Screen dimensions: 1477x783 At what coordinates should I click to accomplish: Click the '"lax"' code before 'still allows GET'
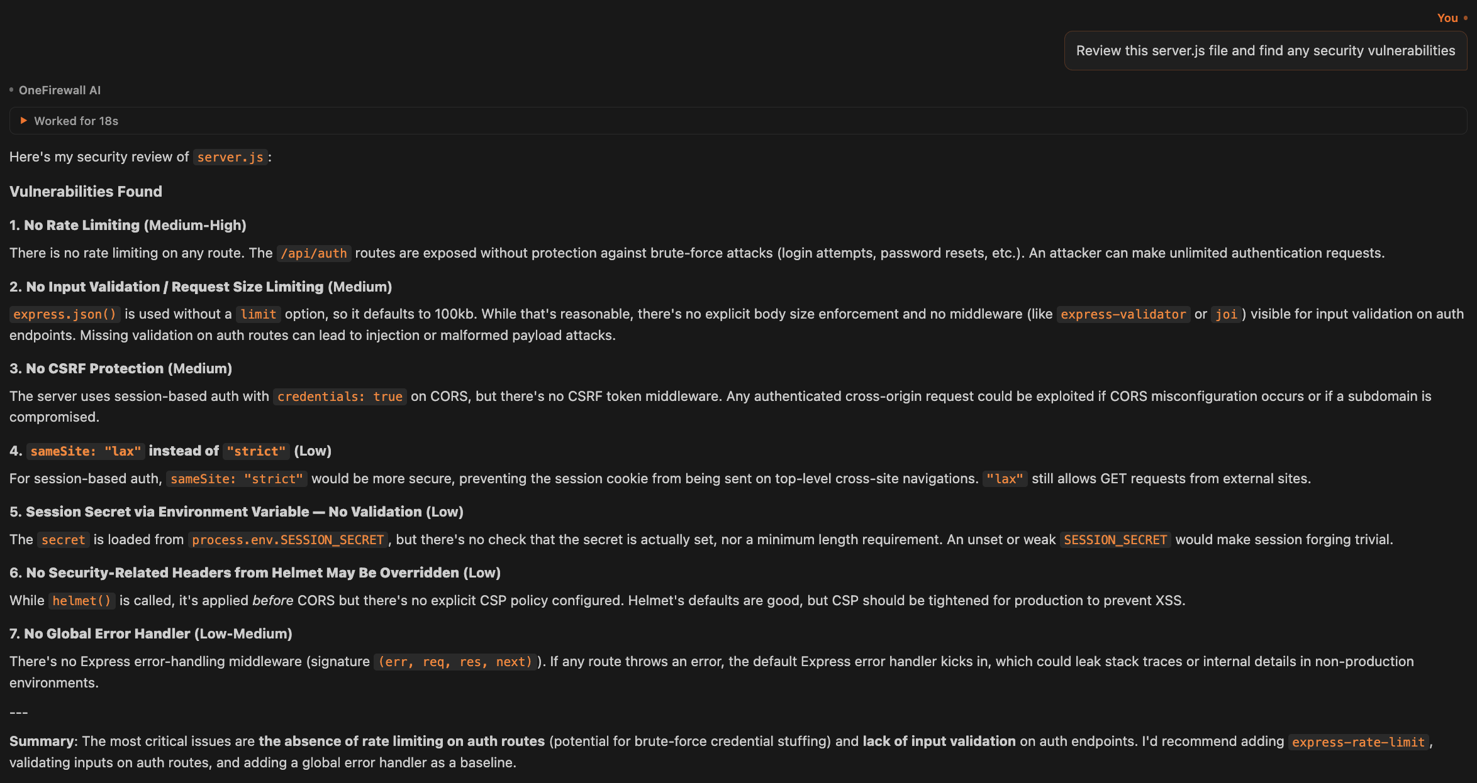pos(1005,479)
